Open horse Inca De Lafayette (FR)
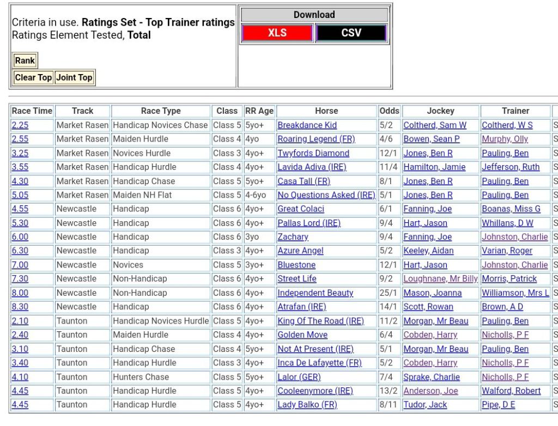558x426 pixels. coord(319,363)
